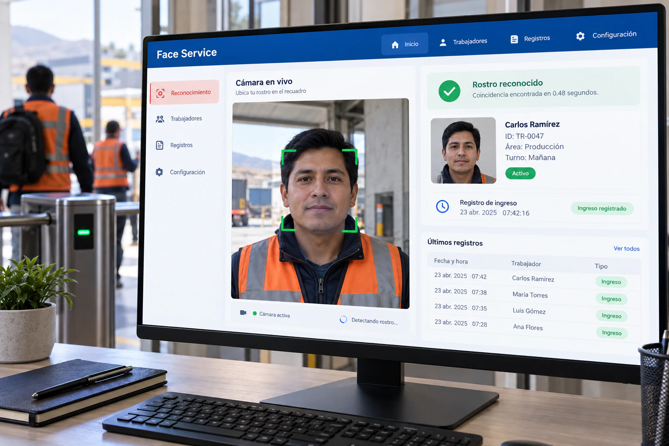This screenshot has width=669, height=446.
Task: Click the Ingreso badge in Ana Flores row
Action: [612, 333]
